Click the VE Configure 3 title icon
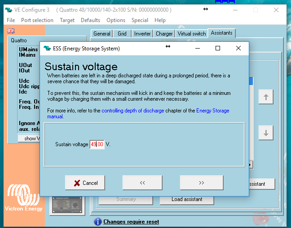 (9, 9)
